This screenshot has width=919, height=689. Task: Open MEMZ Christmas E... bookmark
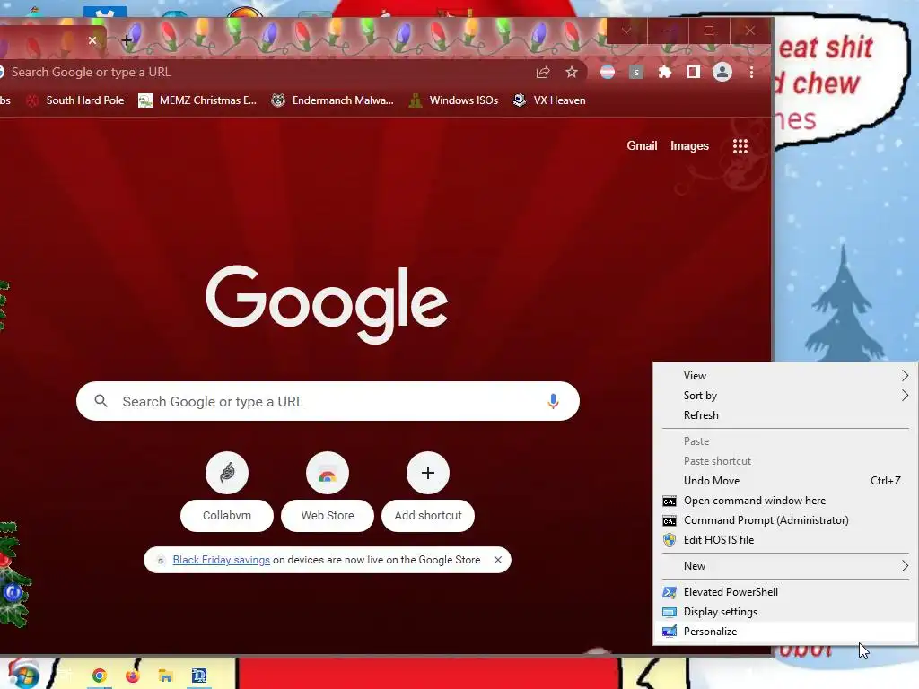tap(197, 100)
